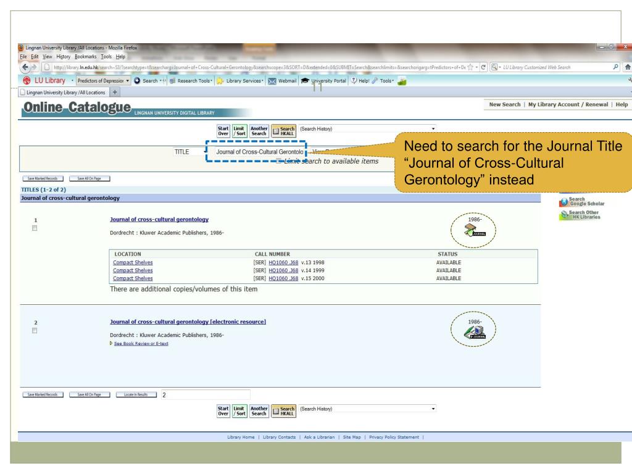This screenshot has width=632, height=474.
Task: Click Save All On Page below the results
Action: (89, 394)
